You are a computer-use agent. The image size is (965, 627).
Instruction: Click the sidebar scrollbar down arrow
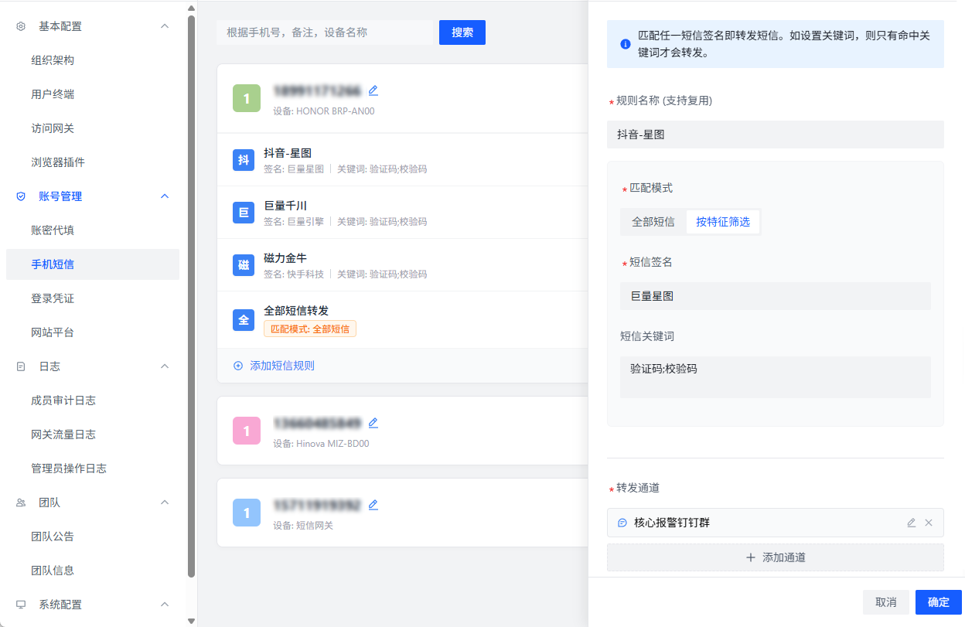192,621
